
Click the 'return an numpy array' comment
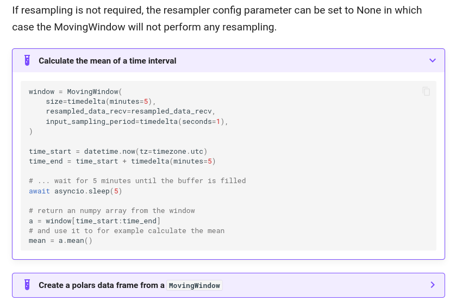point(111,211)
